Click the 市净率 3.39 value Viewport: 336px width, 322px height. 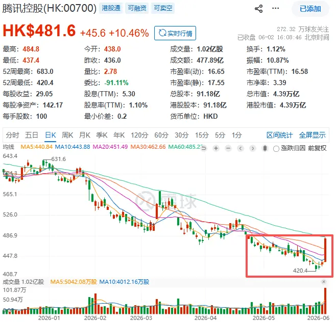[280, 83]
